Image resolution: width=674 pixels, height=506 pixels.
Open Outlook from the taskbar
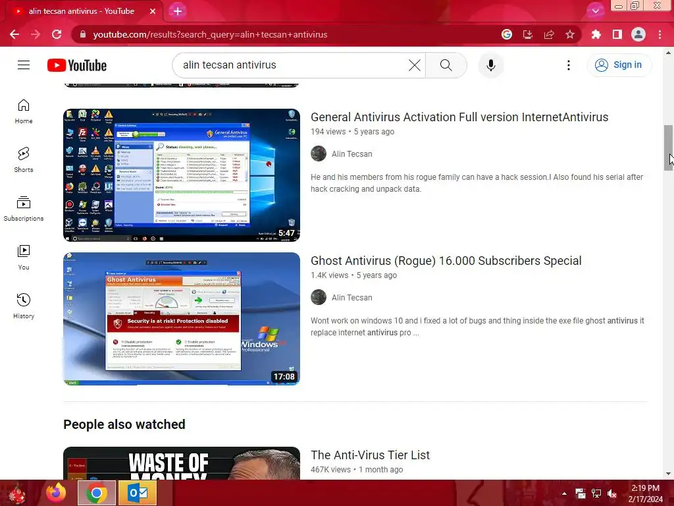click(x=138, y=493)
